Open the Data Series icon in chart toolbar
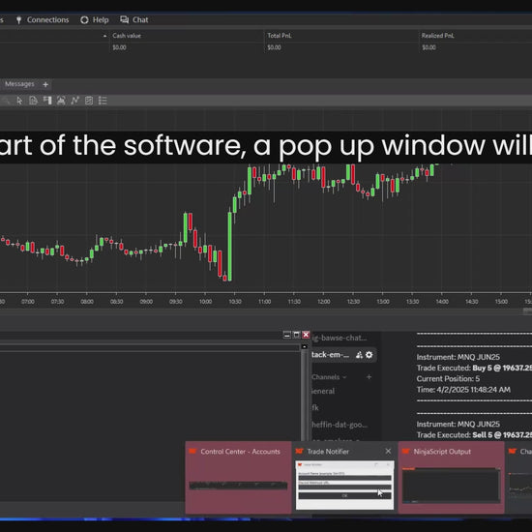The width and height of the screenshot is (532, 532). [x=33, y=101]
